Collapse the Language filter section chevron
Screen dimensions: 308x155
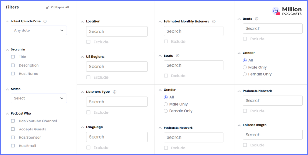(x=82, y=127)
